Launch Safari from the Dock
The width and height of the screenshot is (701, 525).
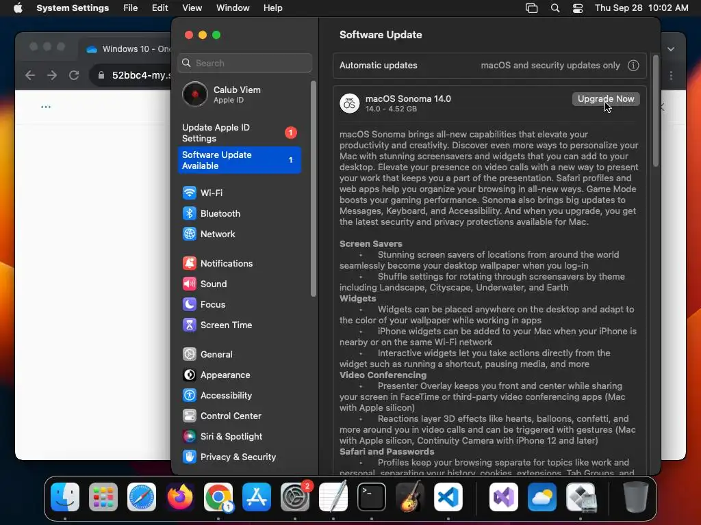(142, 497)
